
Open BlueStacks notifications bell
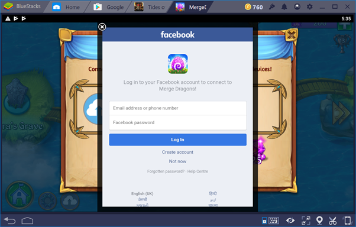284,7
